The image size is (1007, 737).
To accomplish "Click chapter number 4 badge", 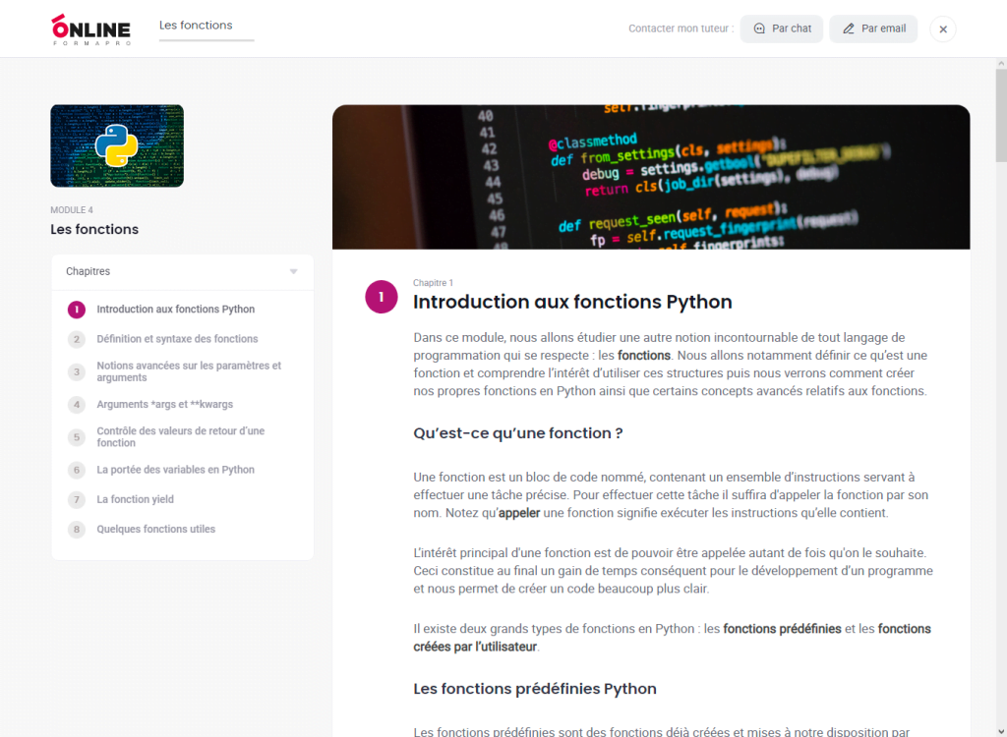I will pyautogui.click(x=77, y=405).
